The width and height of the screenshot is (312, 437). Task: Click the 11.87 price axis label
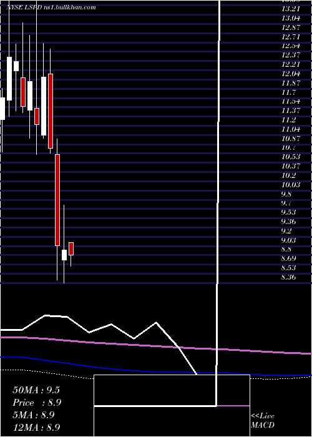(291, 83)
